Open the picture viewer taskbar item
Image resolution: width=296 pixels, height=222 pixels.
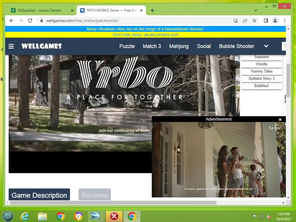tap(96, 216)
